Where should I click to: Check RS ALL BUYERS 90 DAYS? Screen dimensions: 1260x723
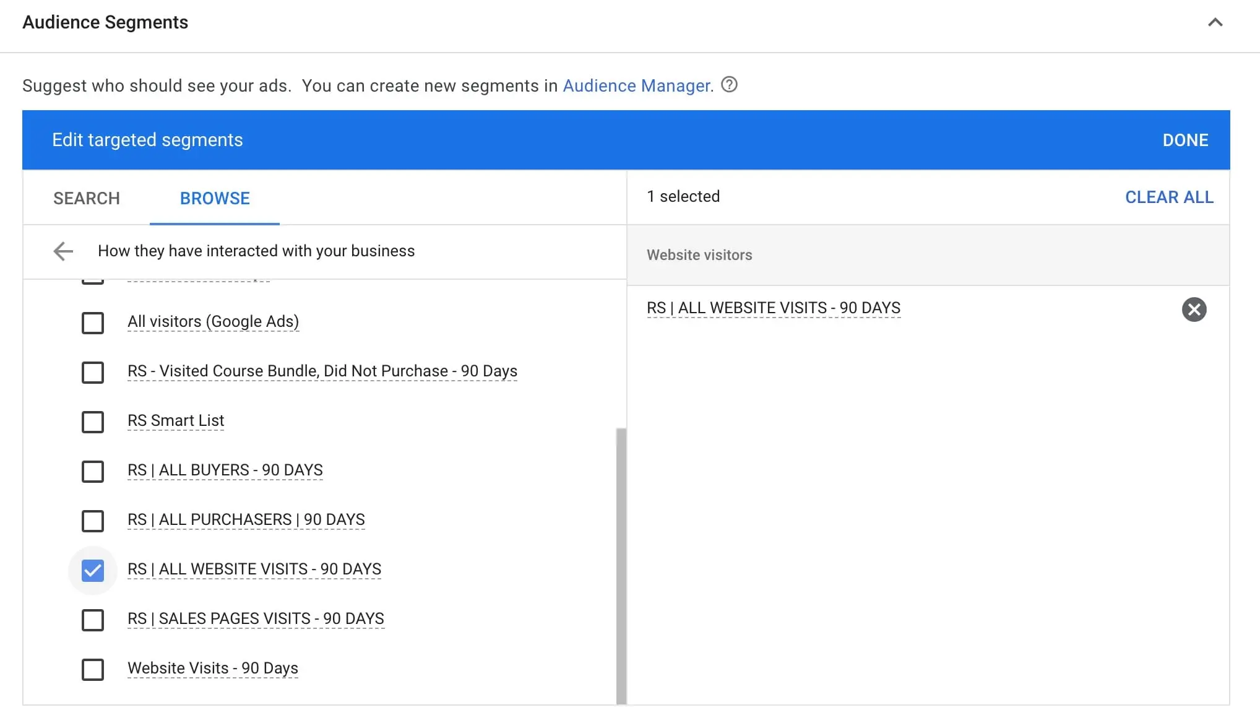coord(93,471)
